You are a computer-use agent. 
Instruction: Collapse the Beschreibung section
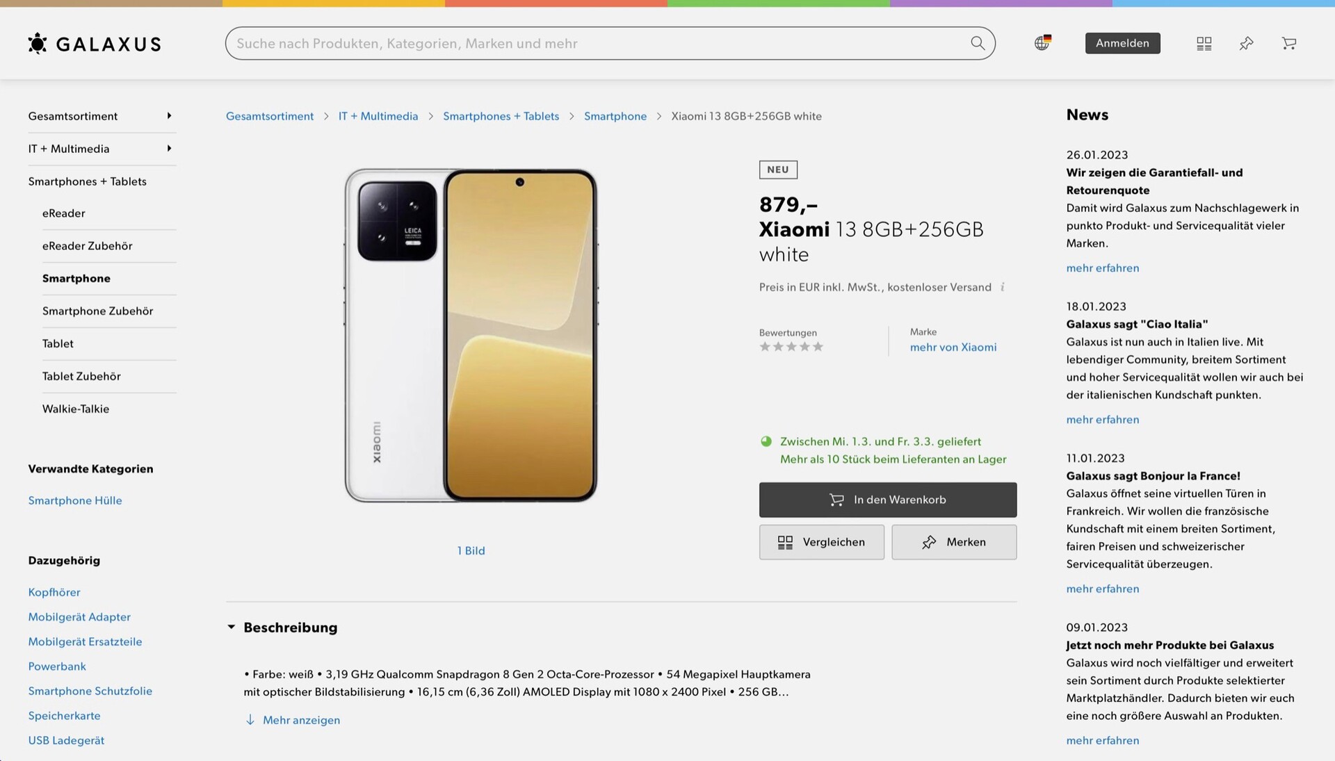pyautogui.click(x=232, y=628)
